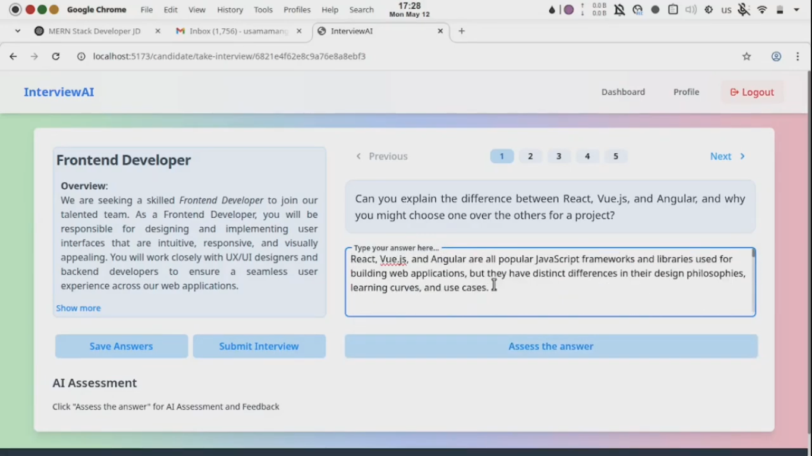Open a new browser tab with the plus icon
This screenshot has width=812, height=456.
click(461, 31)
